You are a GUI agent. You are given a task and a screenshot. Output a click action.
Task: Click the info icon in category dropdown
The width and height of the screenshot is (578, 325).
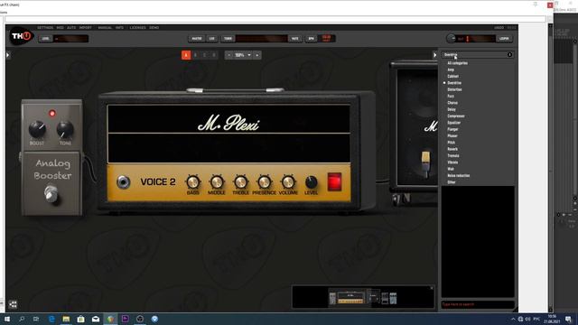[509, 54]
